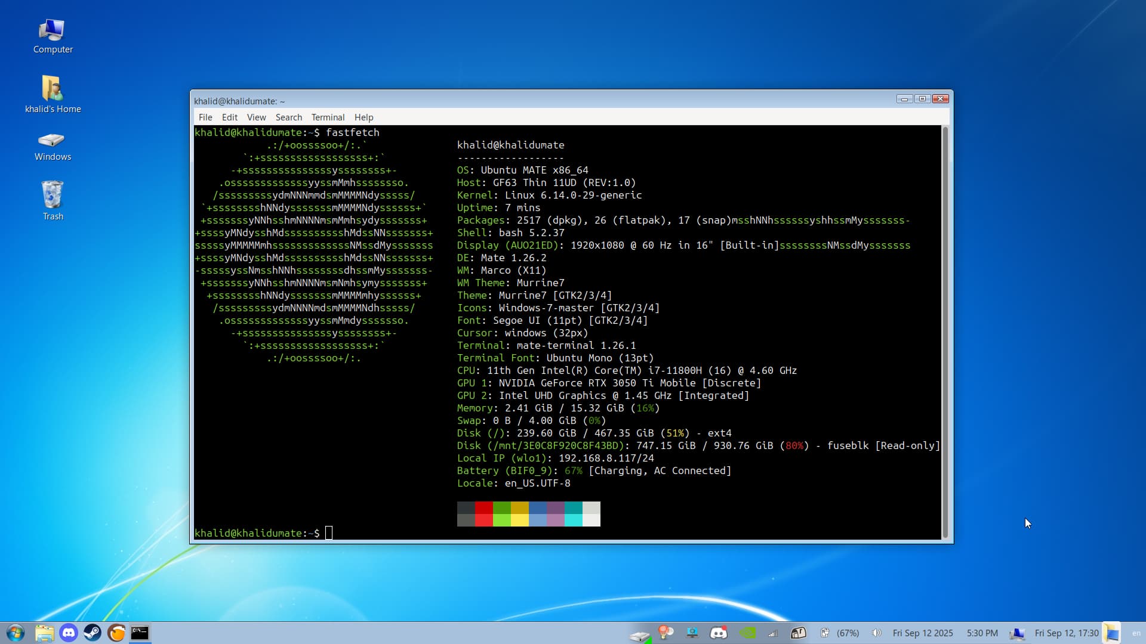Open the Wi-Fi signal network indicator
Image resolution: width=1146 pixels, height=644 pixels.
[773, 633]
